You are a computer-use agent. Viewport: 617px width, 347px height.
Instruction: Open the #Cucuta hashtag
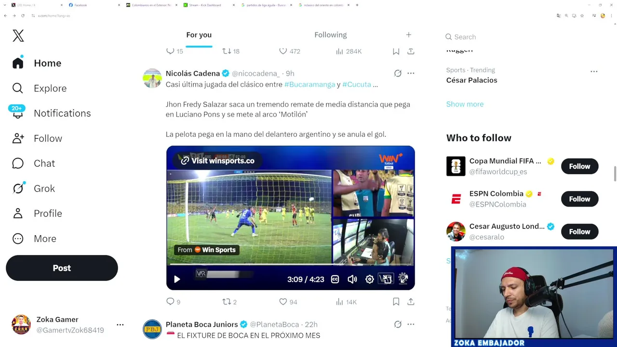point(357,84)
